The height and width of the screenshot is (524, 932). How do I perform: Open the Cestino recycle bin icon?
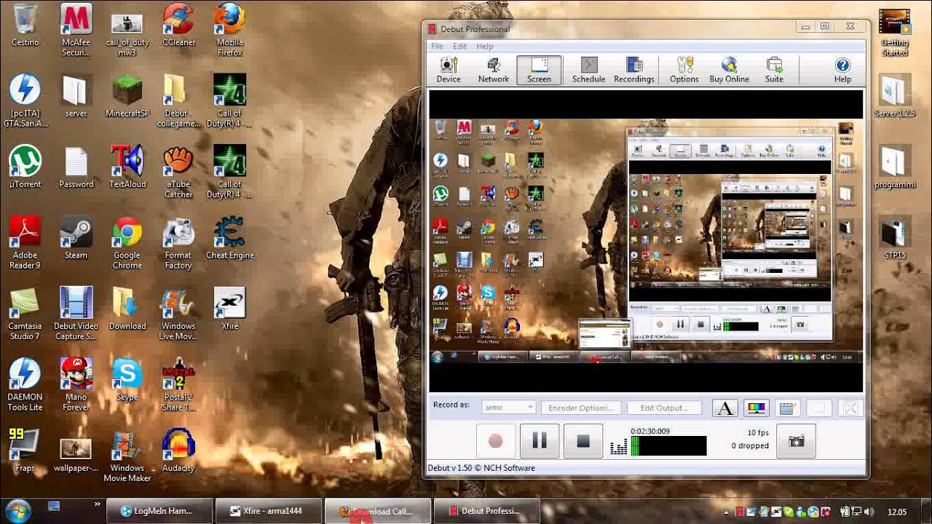click(x=25, y=26)
